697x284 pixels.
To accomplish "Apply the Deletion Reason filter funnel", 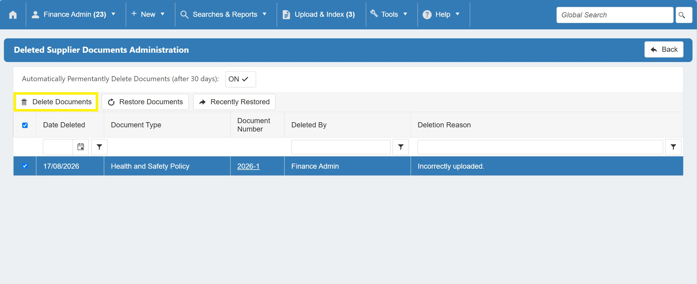I will click(x=673, y=147).
